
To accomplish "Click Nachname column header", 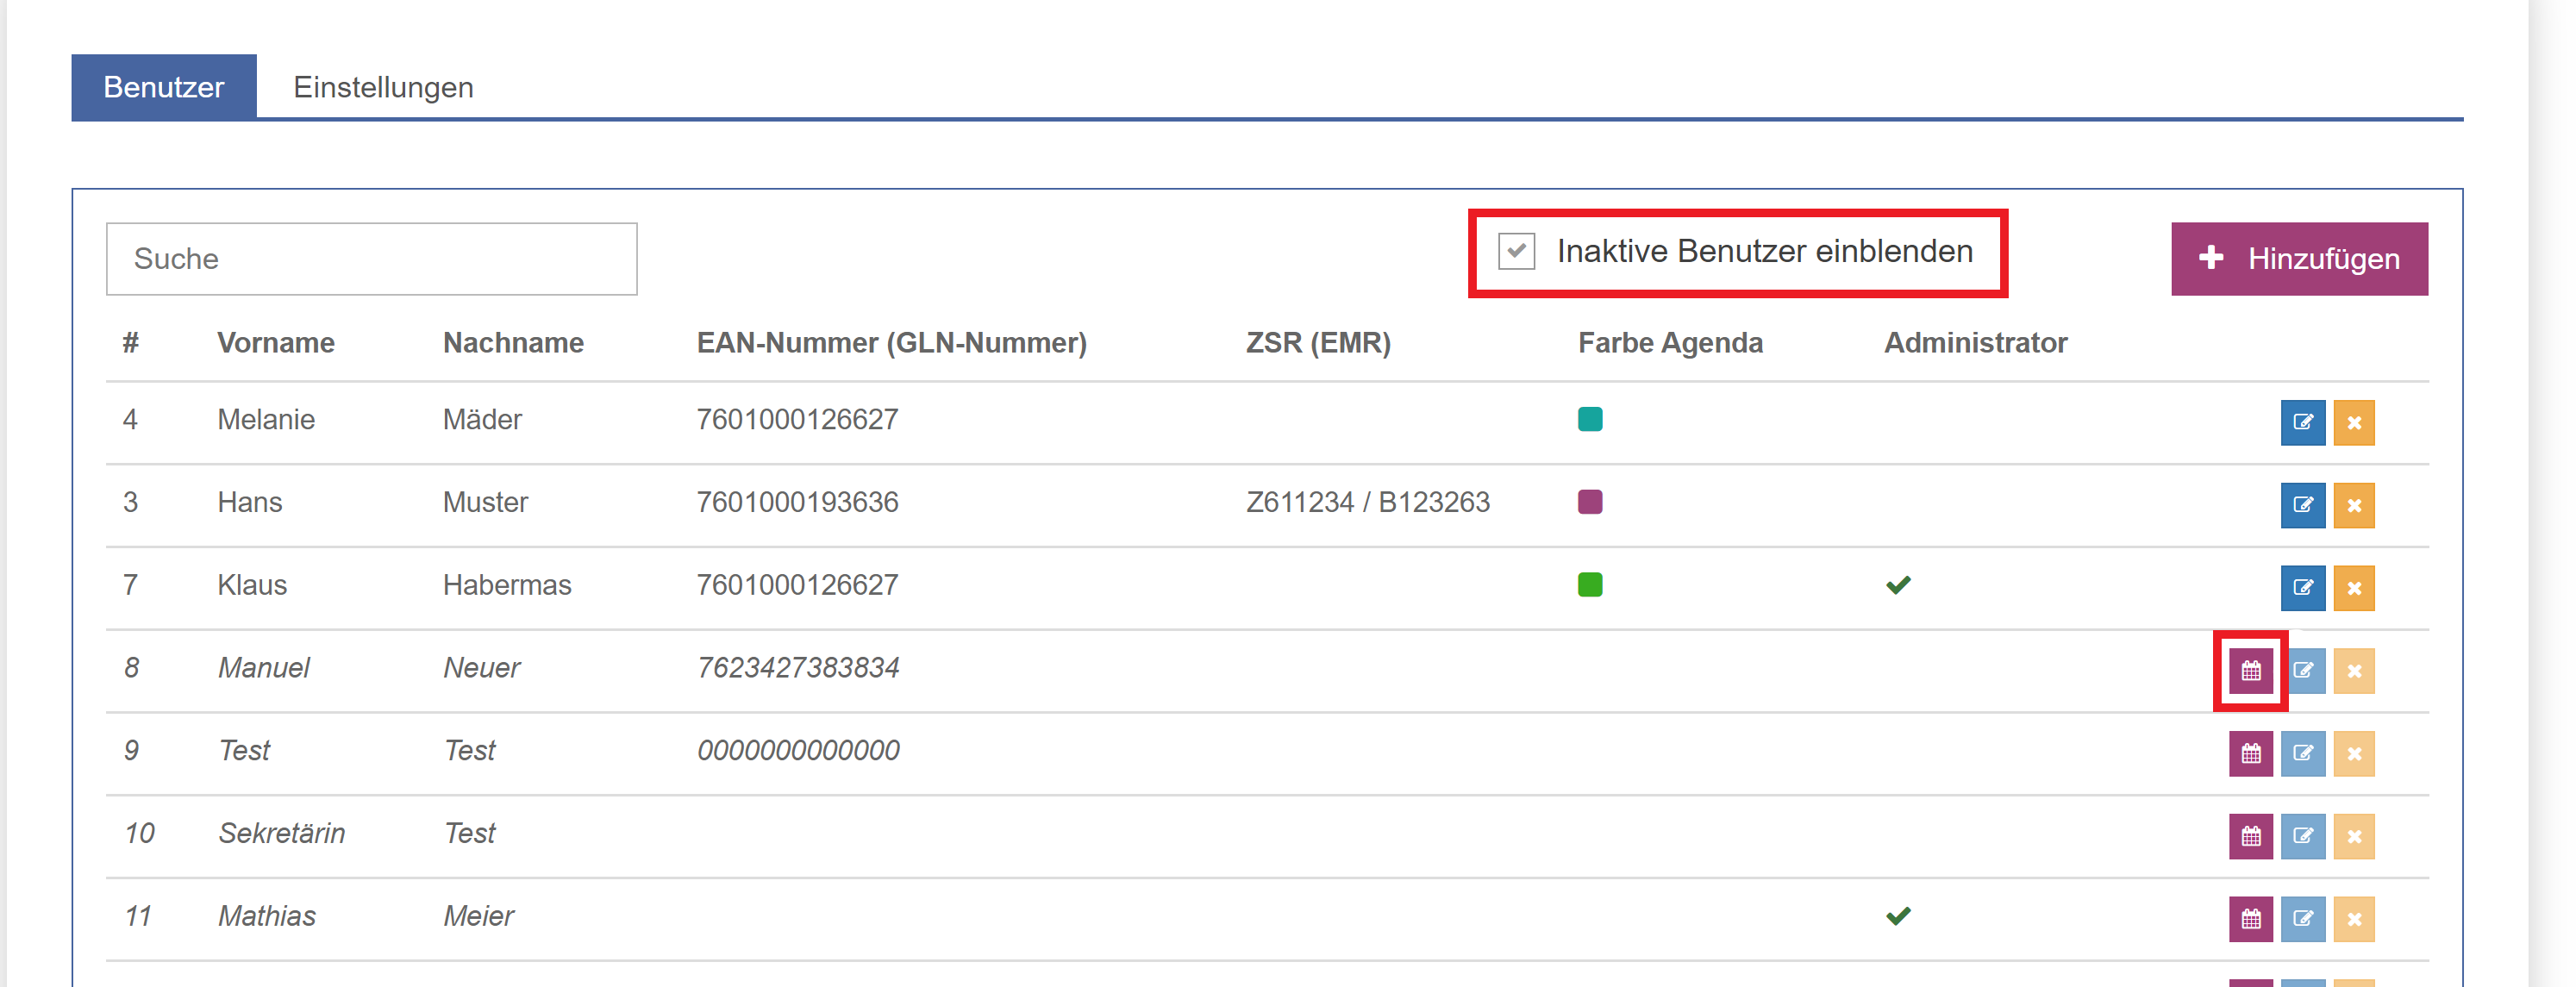I will point(513,343).
